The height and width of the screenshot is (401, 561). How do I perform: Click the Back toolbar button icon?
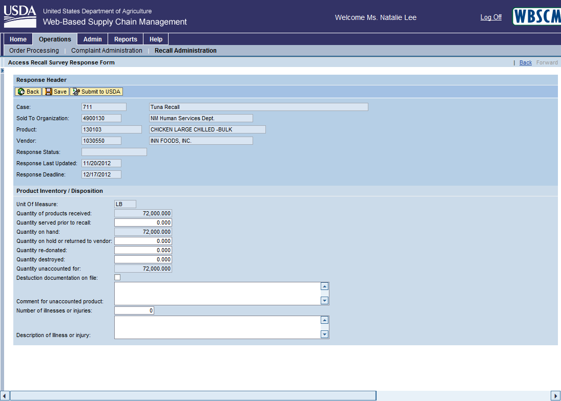[x=21, y=92]
